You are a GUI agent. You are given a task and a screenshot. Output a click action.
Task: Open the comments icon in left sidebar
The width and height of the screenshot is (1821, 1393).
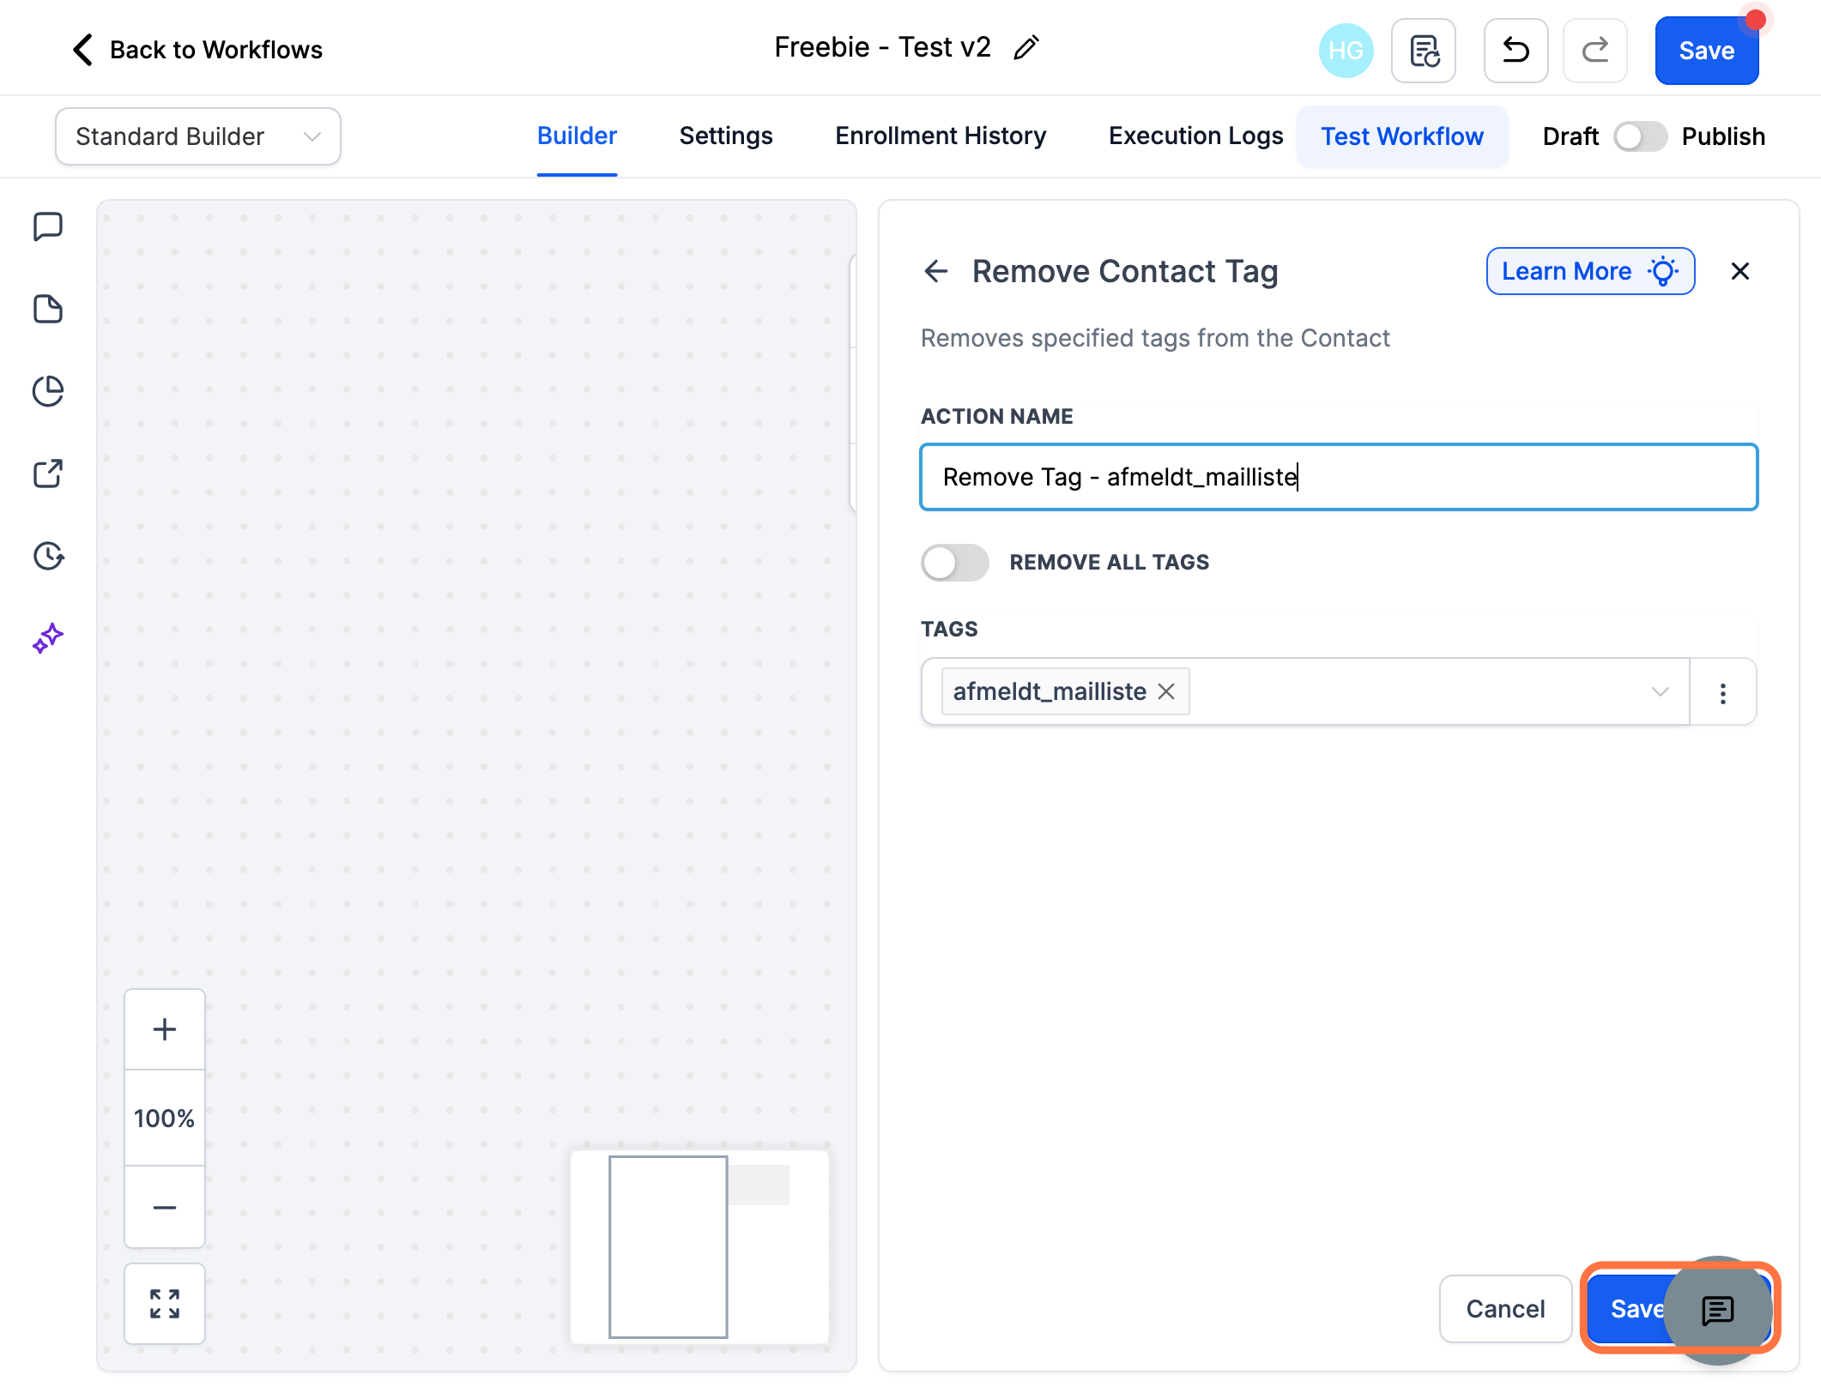coord(48,227)
